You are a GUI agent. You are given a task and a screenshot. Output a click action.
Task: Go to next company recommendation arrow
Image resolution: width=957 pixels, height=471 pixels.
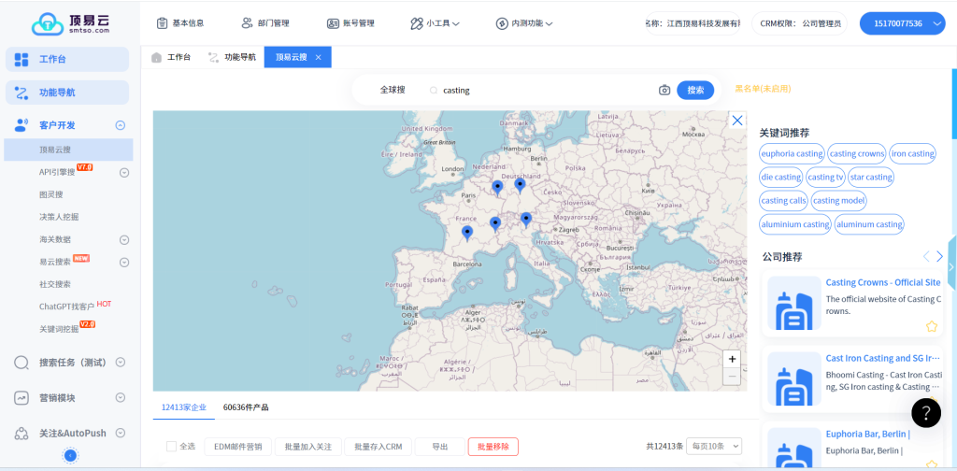pos(940,257)
